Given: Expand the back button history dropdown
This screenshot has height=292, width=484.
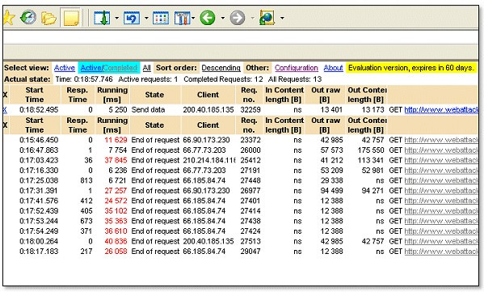Looking at the screenshot, I should pos(222,18).
